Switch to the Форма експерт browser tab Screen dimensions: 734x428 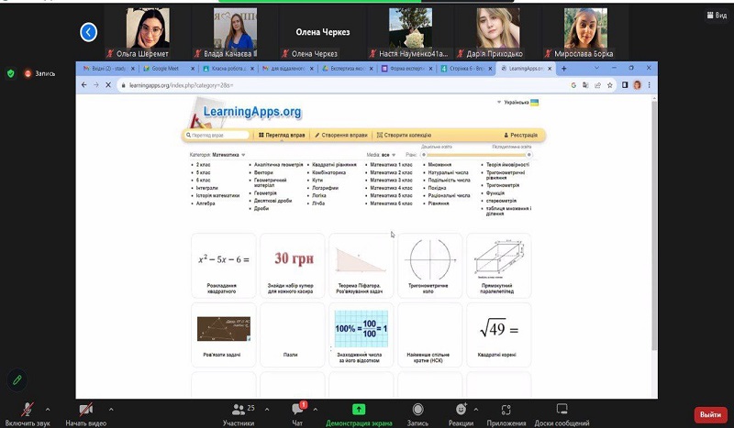pyautogui.click(x=404, y=69)
